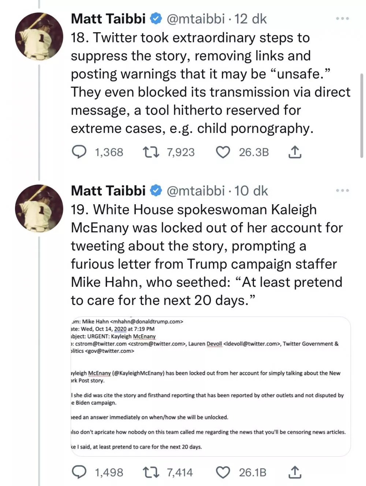
Task: Open Matt Taibbi's avatar on tweet 19
Action: [x=39, y=209]
